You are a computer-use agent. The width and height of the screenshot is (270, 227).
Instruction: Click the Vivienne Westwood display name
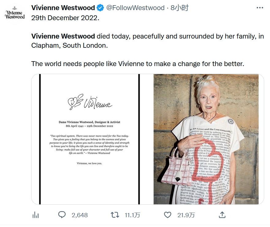[x=63, y=8]
